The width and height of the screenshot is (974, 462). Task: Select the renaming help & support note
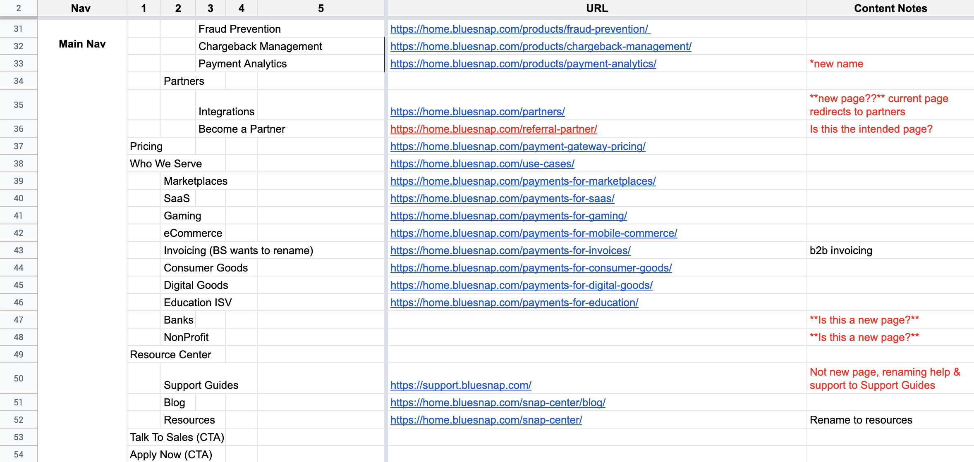tap(890, 379)
